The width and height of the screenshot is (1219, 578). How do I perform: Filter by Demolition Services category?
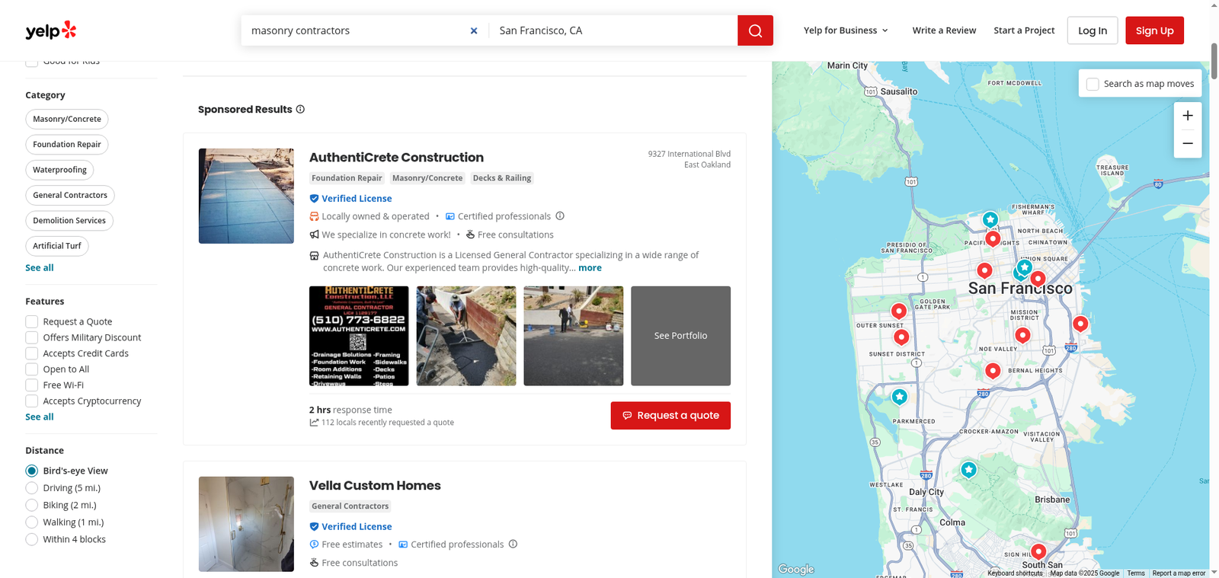[69, 221]
